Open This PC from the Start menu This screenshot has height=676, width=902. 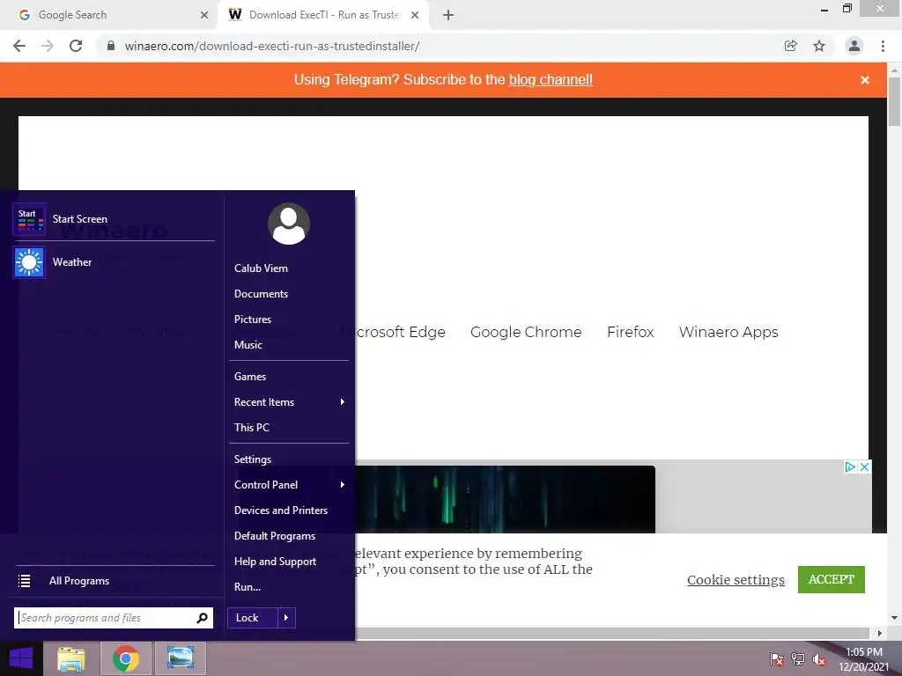coord(252,428)
